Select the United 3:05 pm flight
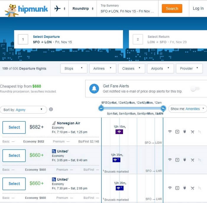The image size is (207, 203). click(x=14, y=156)
